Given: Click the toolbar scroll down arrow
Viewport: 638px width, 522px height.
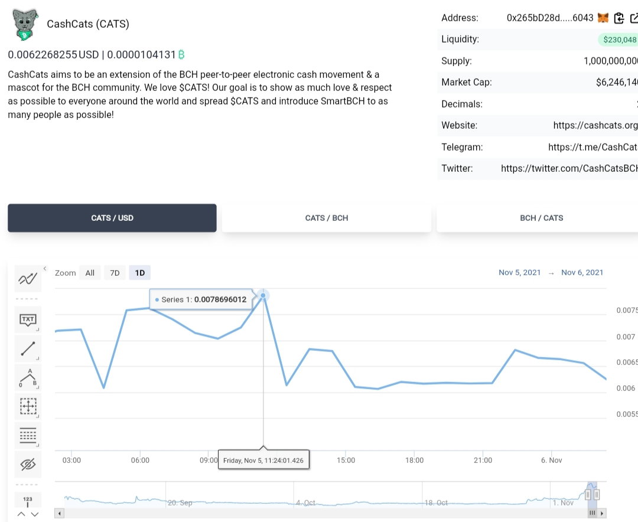Looking at the screenshot, I should pyautogui.click(x=35, y=514).
